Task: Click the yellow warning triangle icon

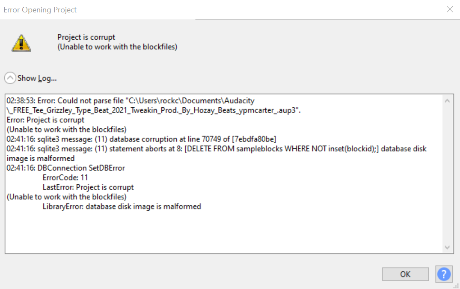Action: [x=21, y=42]
